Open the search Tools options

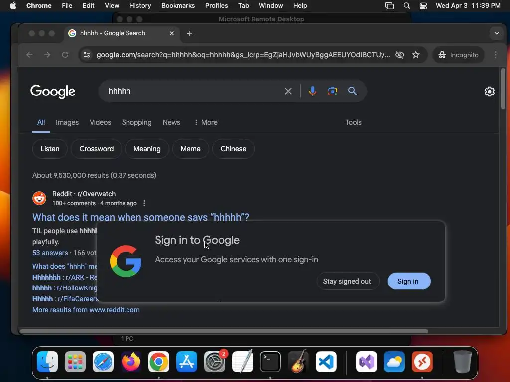pos(353,122)
